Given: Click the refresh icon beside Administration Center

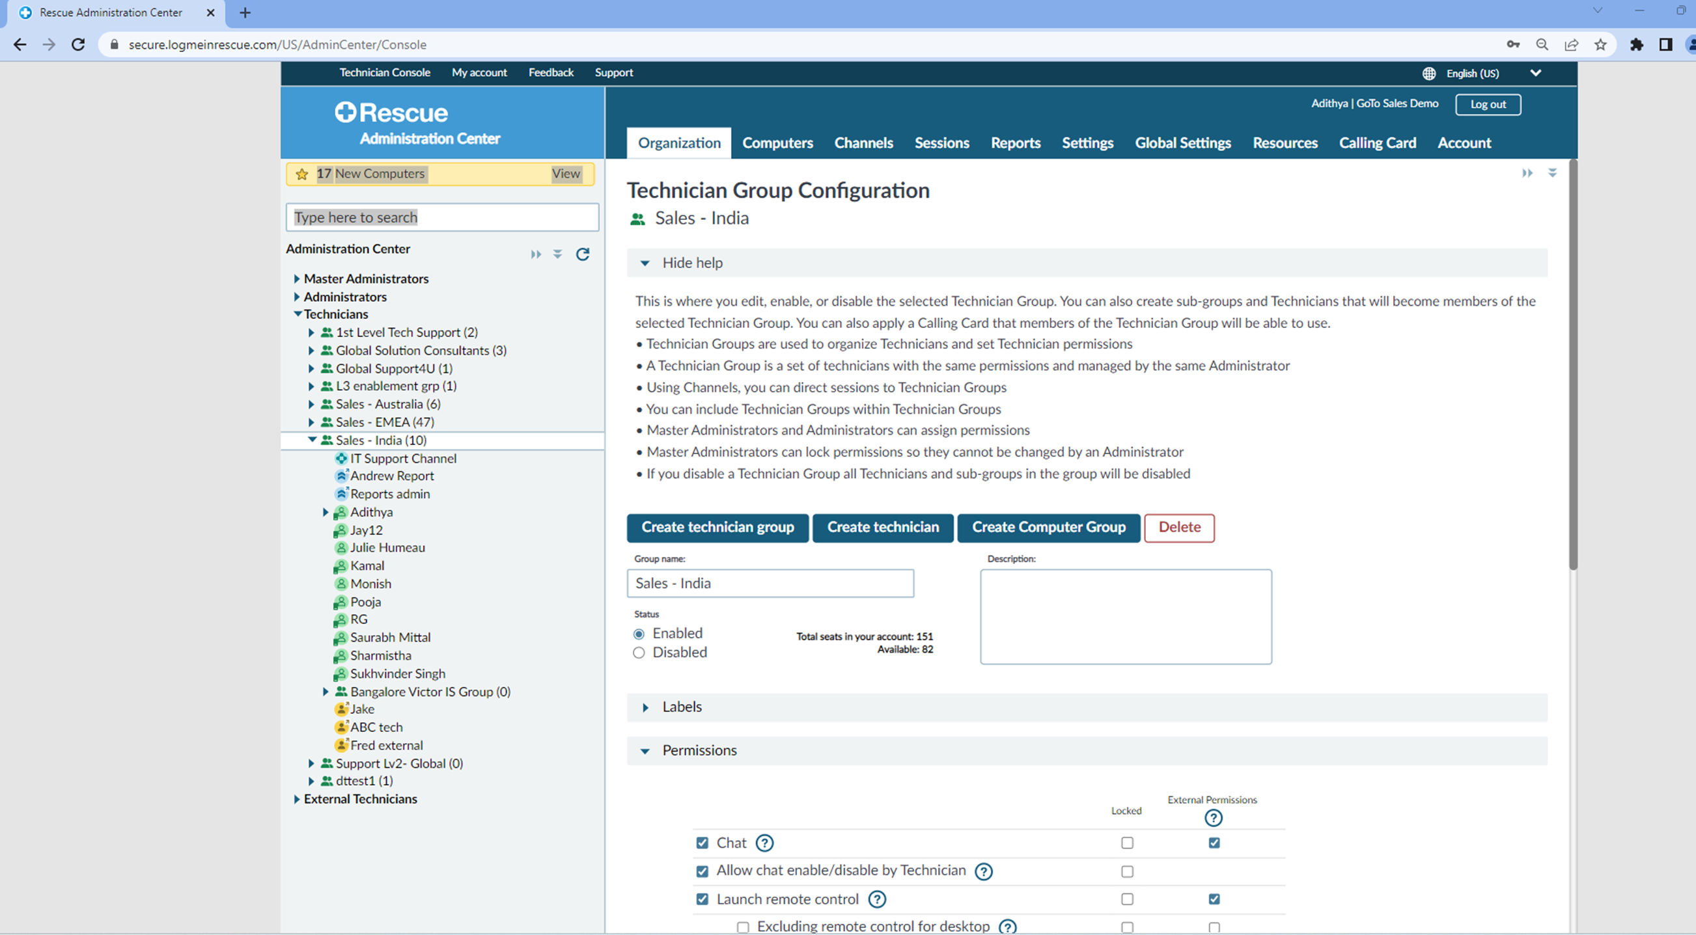Looking at the screenshot, I should (x=582, y=254).
